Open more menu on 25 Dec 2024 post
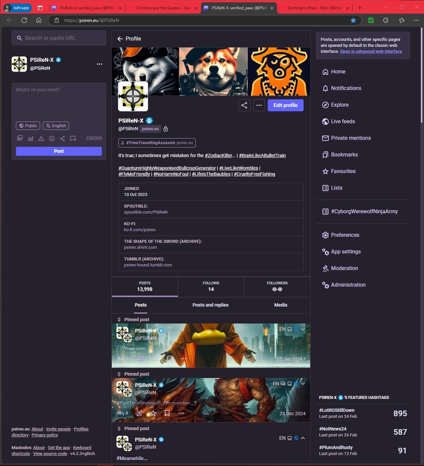The height and width of the screenshot is (466, 424). click(x=181, y=413)
